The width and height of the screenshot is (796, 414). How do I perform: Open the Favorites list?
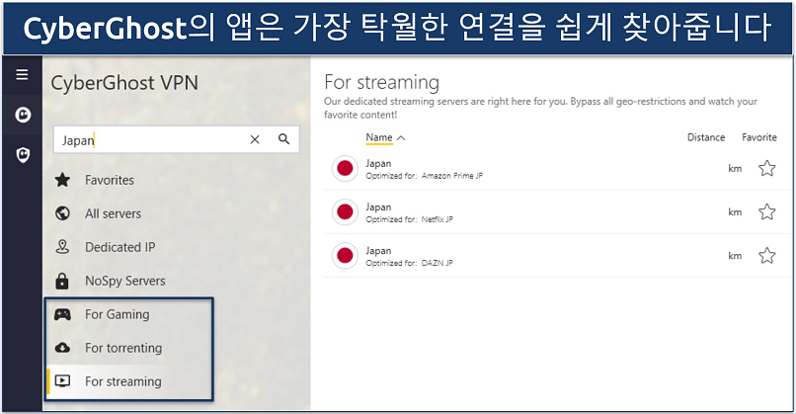point(109,180)
